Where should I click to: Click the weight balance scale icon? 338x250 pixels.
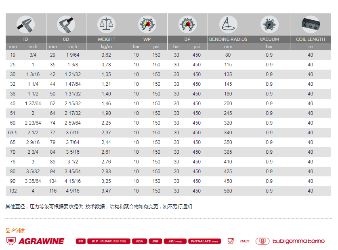[x=107, y=24]
